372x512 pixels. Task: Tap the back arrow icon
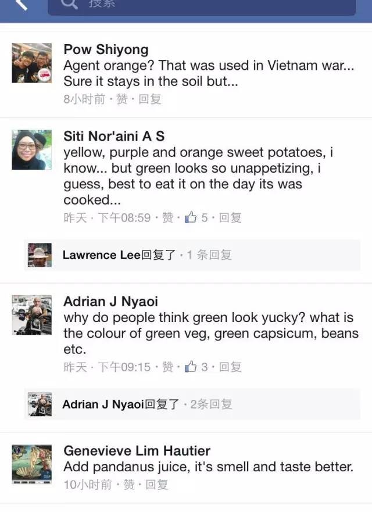click(x=22, y=5)
